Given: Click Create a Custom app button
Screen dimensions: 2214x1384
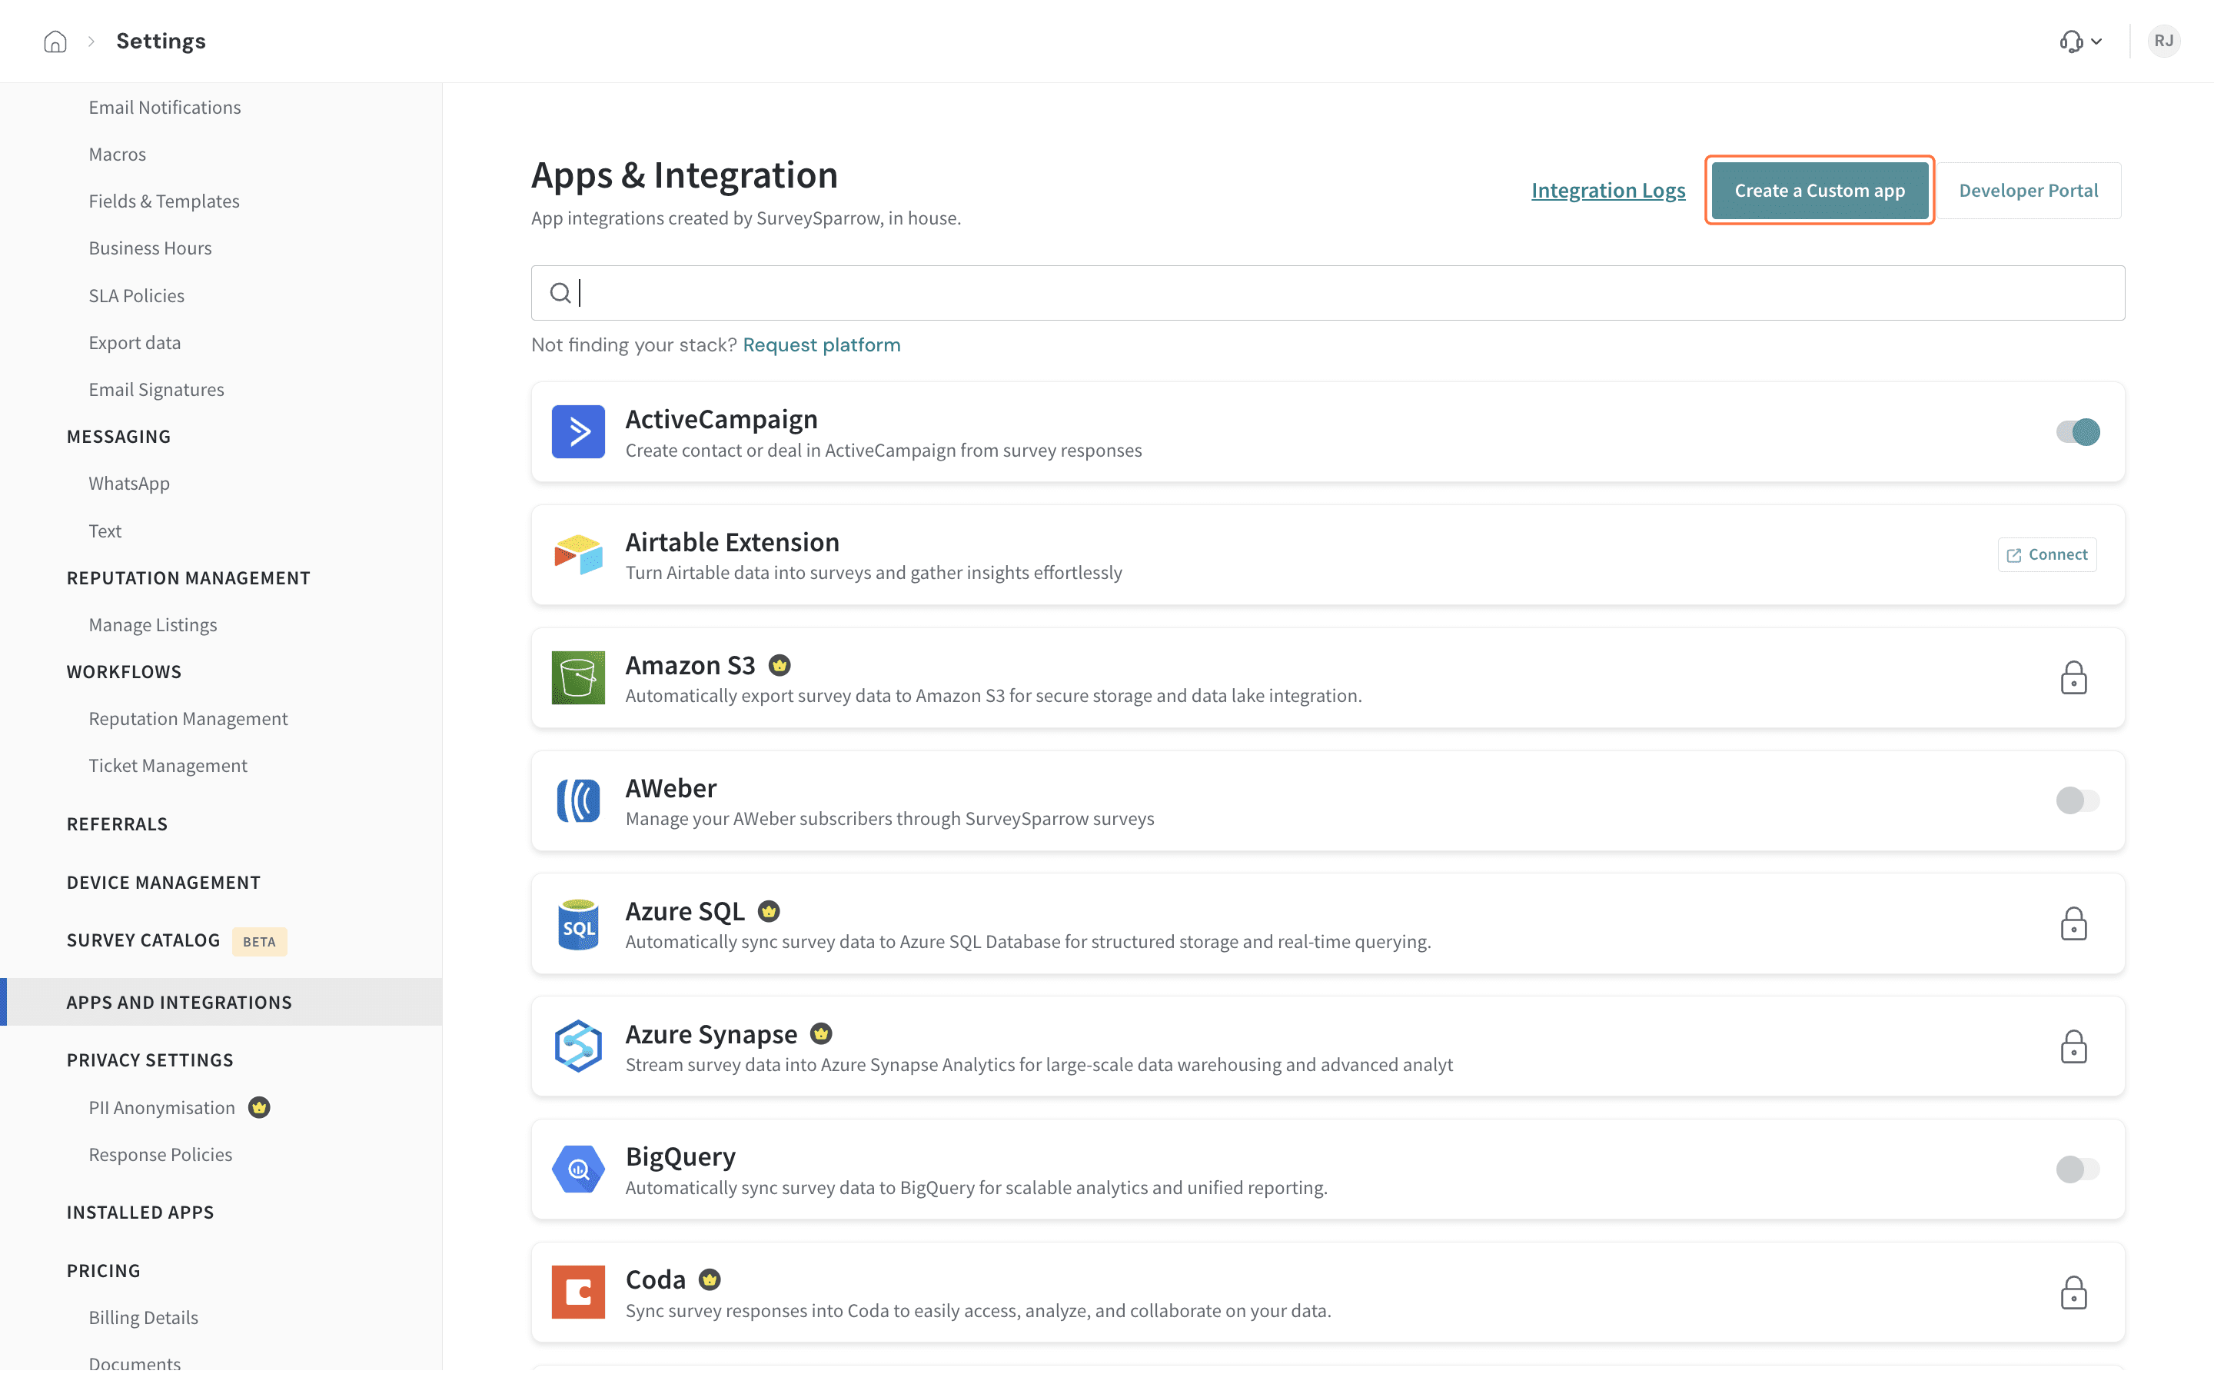Looking at the screenshot, I should (x=1819, y=191).
